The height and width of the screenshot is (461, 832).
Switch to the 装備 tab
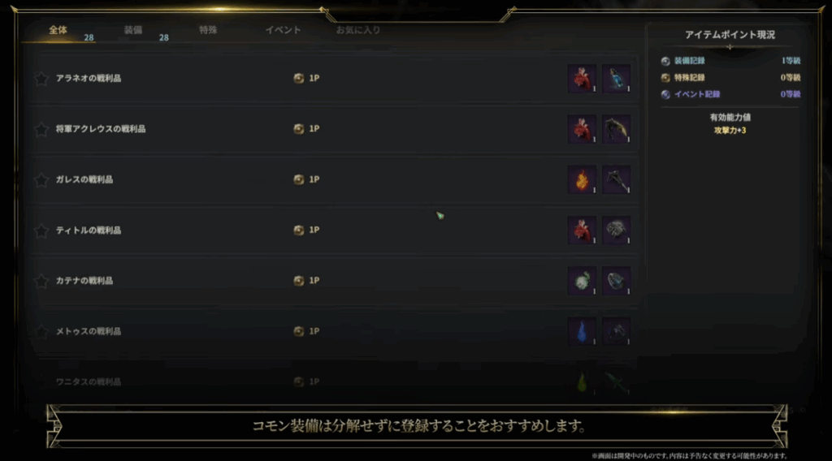133,30
